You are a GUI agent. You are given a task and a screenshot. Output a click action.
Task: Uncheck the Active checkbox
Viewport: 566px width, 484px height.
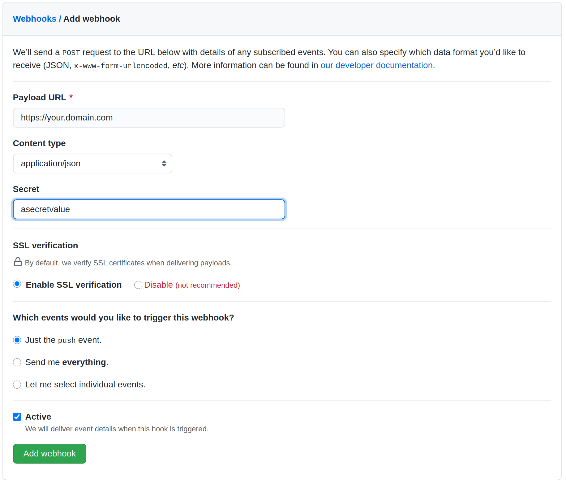click(x=17, y=416)
